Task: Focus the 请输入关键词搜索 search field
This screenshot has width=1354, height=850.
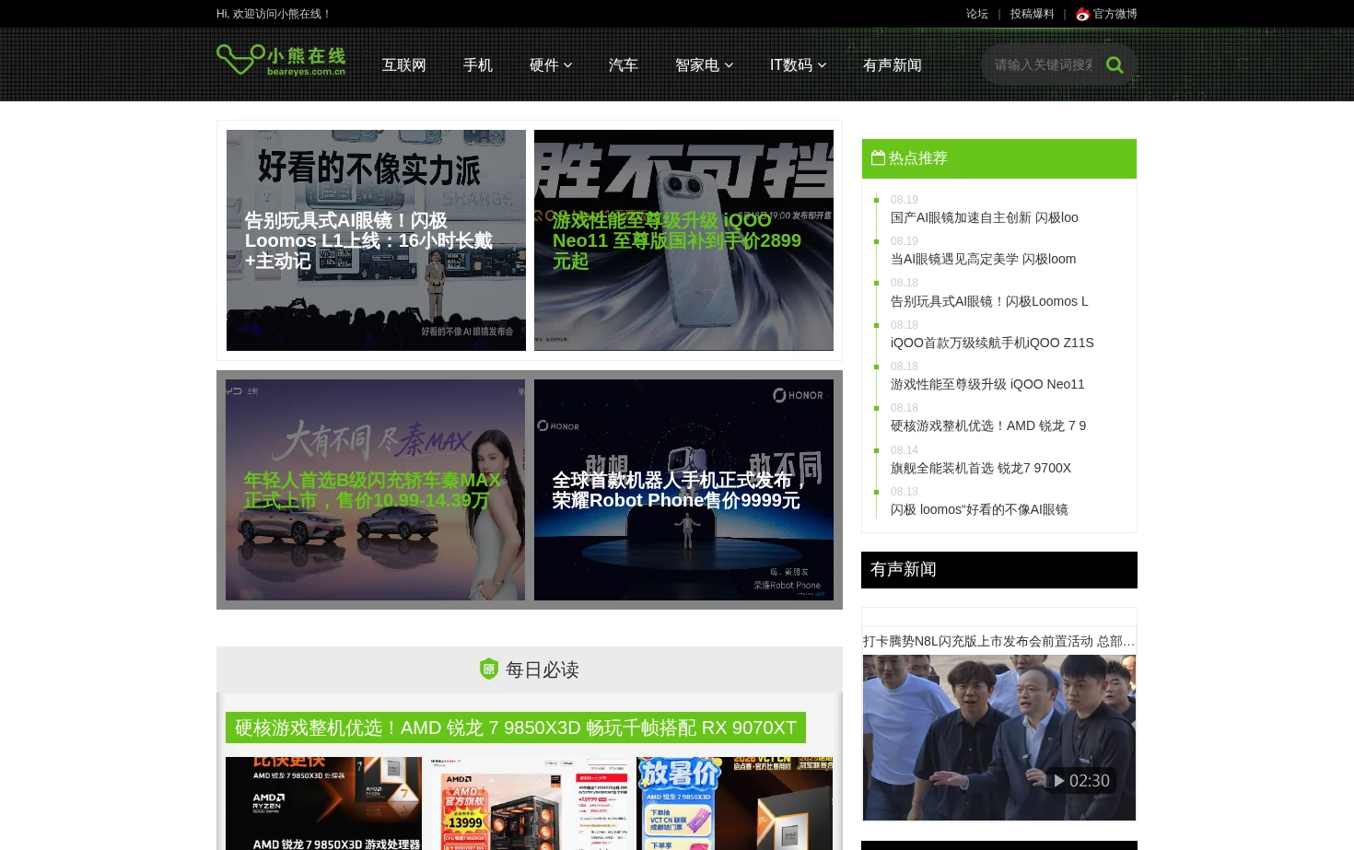Action: (1043, 64)
